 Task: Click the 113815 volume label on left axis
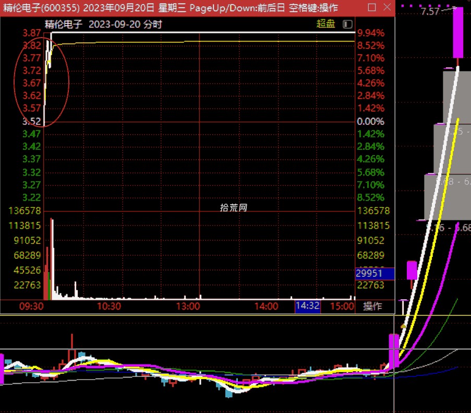25,226
